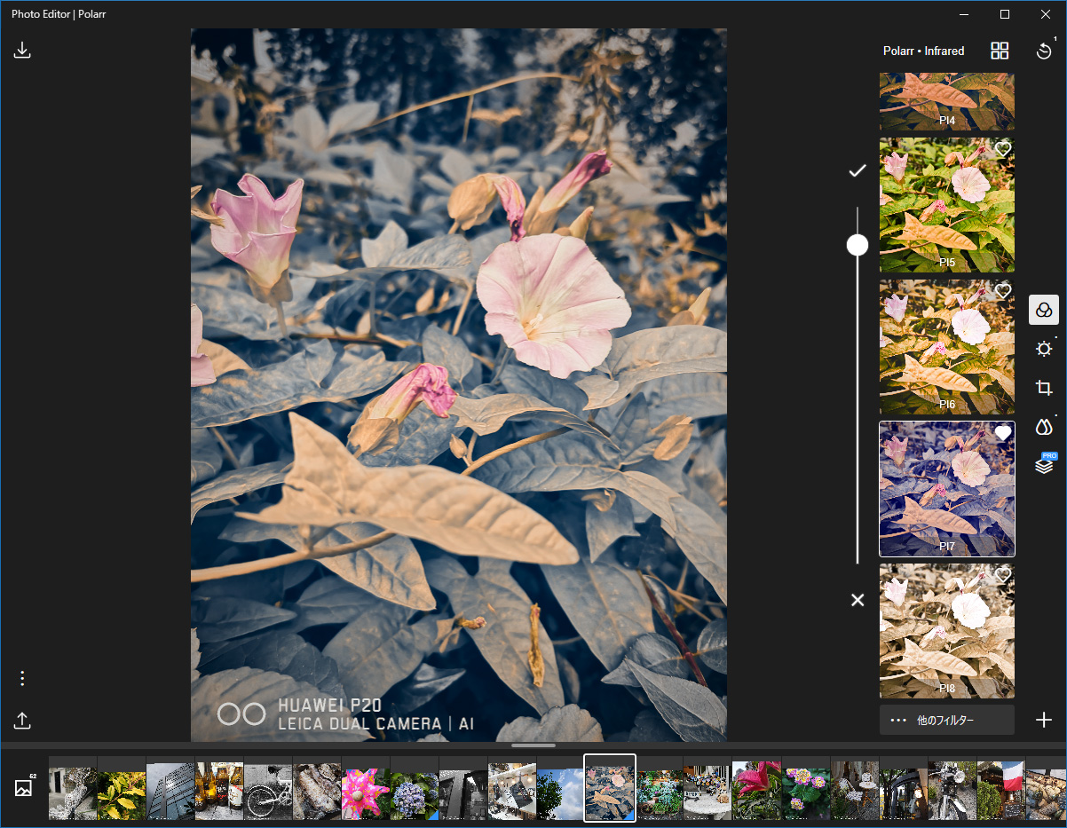Click the export/share photo icon
Screen dimensions: 1067x828
[22, 720]
